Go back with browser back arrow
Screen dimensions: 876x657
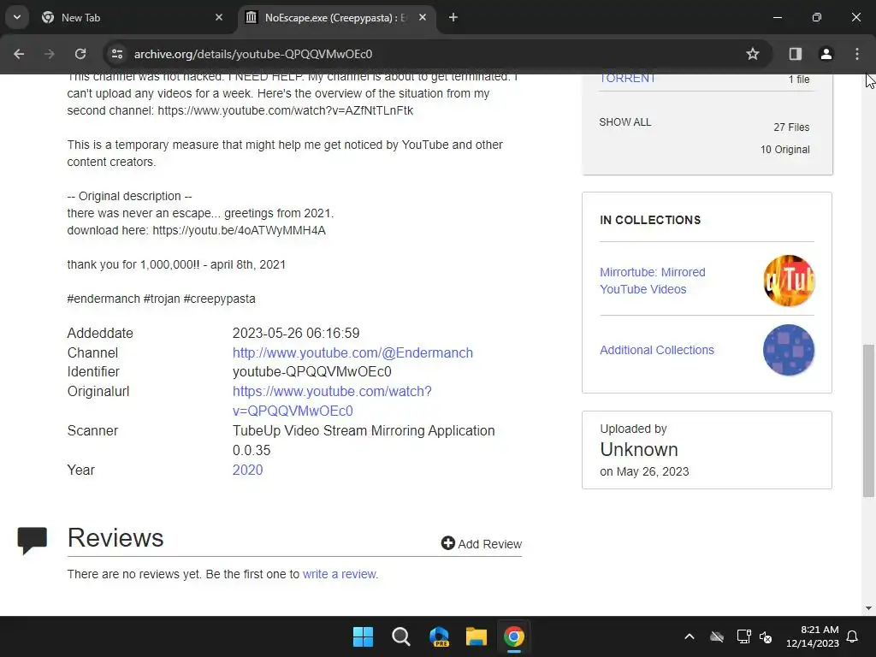(x=19, y=54)
